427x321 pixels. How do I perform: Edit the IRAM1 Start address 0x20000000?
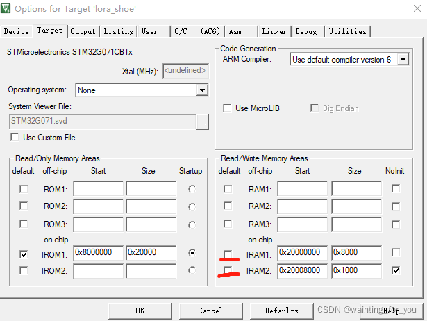coord(302,253)
